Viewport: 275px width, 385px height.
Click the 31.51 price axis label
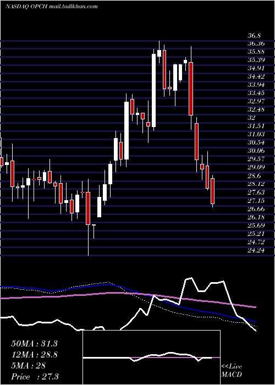(256, 127)
